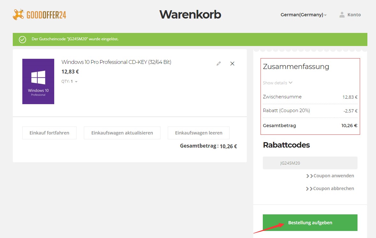This screenshot has height=238, width=376.
Task: Open the Konto account link
Action: [354, 15]
